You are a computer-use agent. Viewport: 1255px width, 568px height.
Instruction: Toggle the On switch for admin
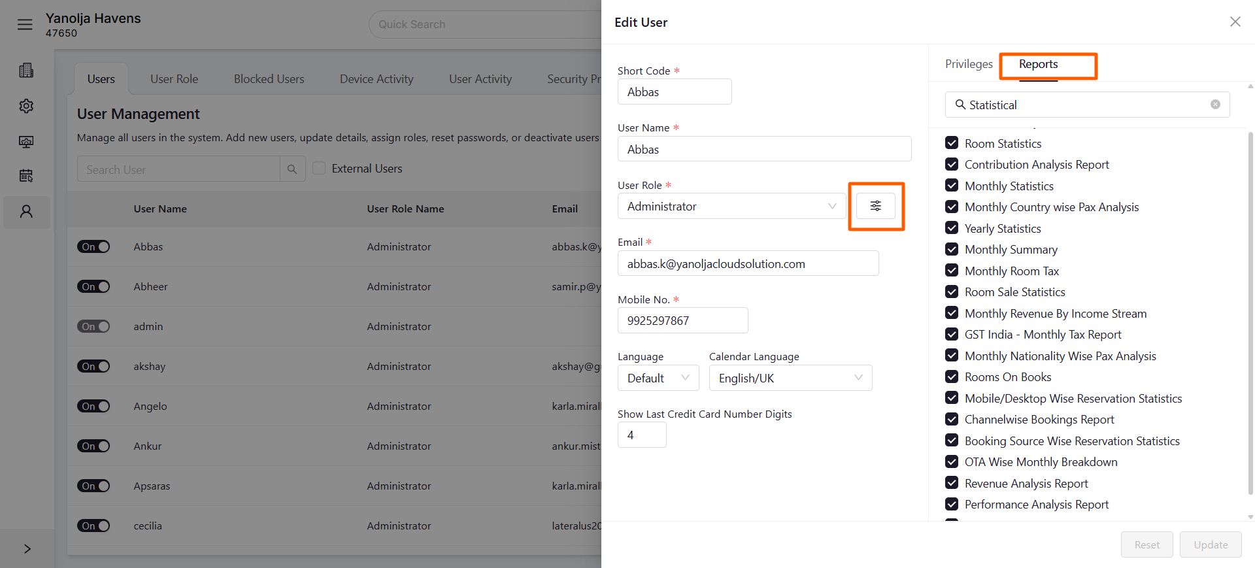pyautogui.click(x=93, y=326)
